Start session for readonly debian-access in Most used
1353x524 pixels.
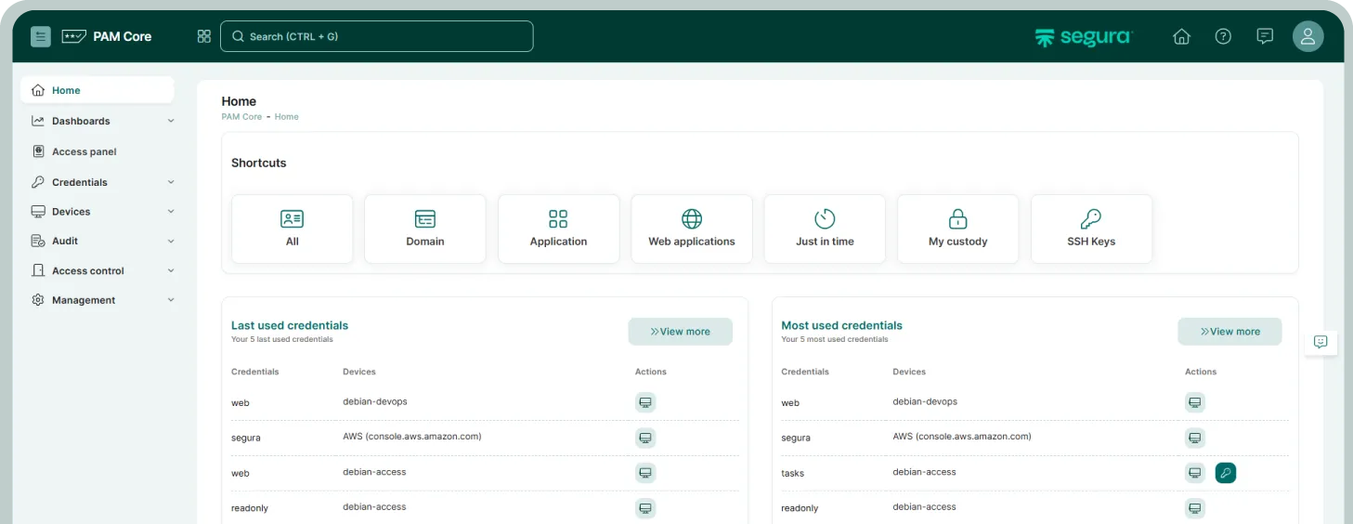click(1195, 508)
